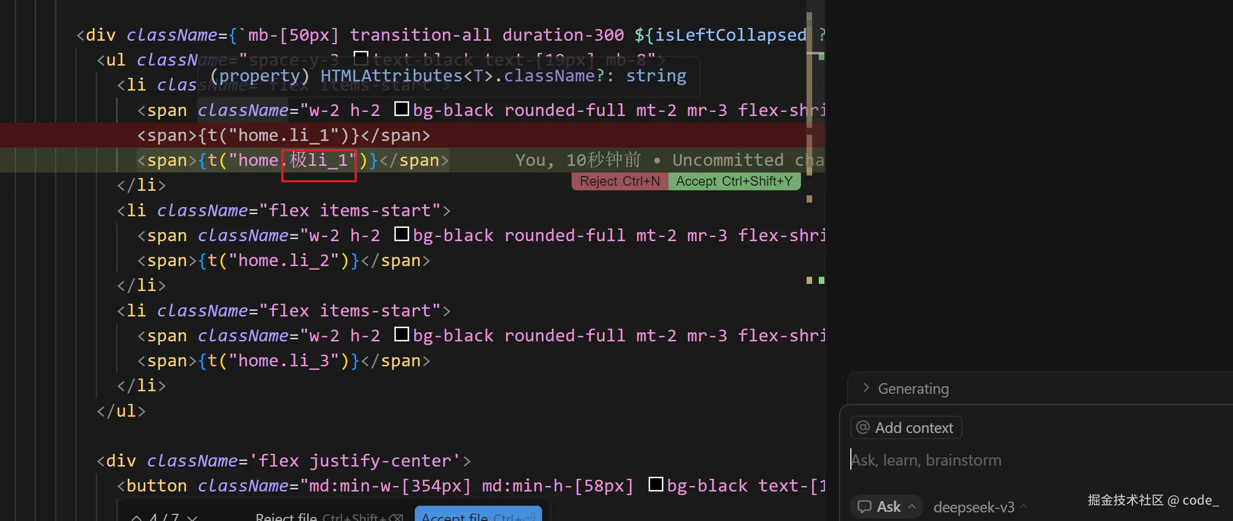Click the @ icon in Add context
This screenshot has height=521, width=1233.
(x=863, y=427)
